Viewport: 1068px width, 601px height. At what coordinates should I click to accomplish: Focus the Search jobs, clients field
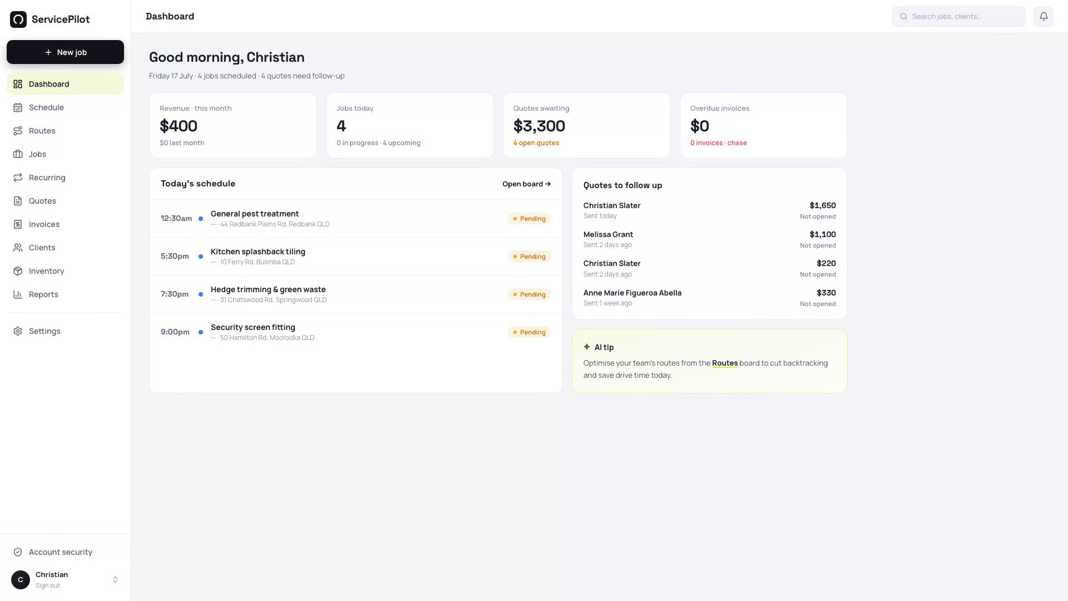pos(958,16)
